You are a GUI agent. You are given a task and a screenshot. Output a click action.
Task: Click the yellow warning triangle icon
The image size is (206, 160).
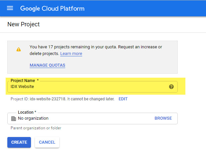19,49
